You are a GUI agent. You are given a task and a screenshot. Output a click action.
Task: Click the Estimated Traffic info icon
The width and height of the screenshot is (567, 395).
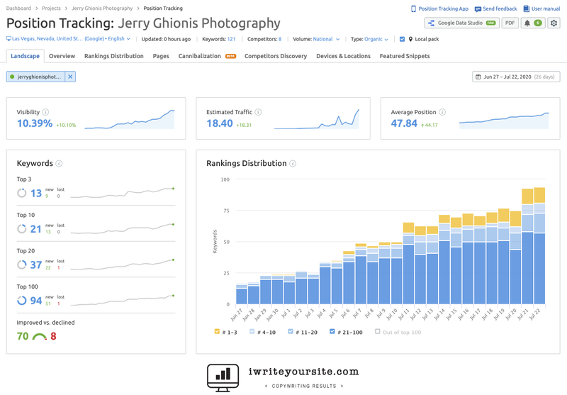(x=258, y=112)
